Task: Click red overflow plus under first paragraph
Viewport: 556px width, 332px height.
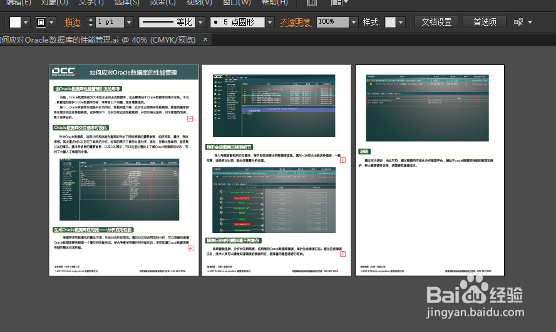Action: [x=190, y=119]
